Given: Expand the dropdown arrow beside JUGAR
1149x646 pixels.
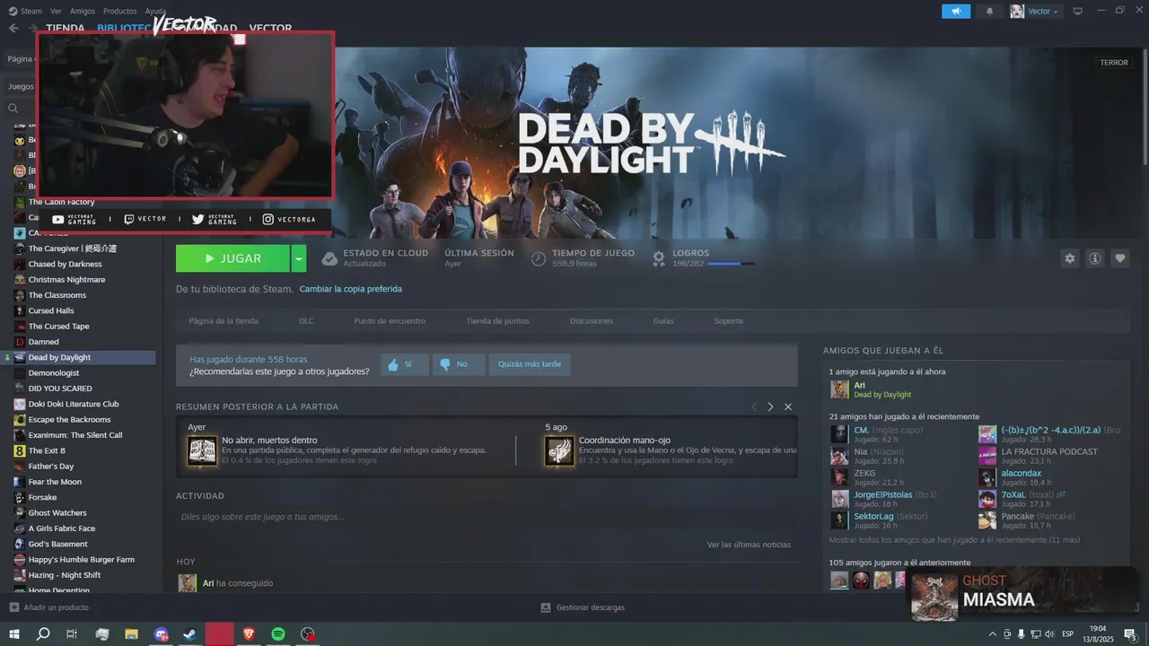Looking at the screenshot, I should point(299,258).
